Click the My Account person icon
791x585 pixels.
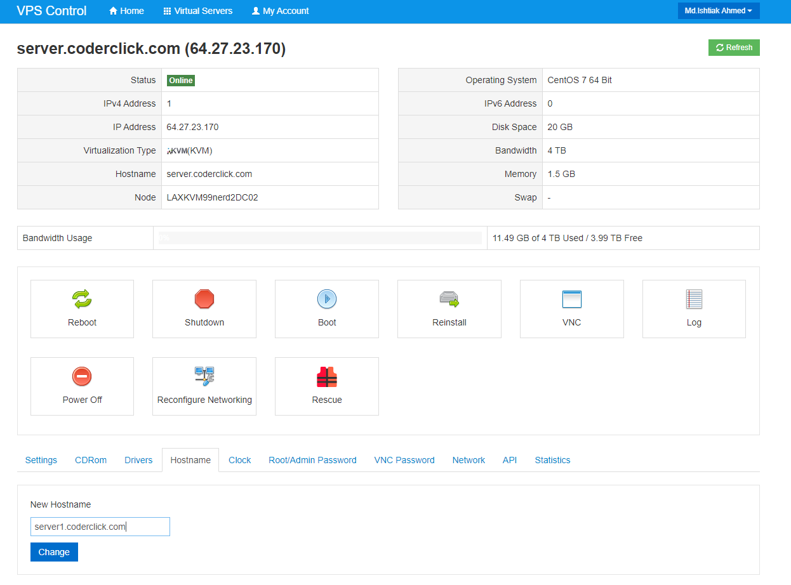(256, 11)
